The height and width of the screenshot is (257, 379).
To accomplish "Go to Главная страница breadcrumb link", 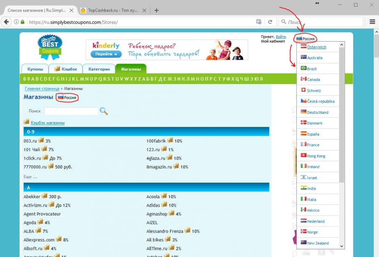I will (42, 89).
